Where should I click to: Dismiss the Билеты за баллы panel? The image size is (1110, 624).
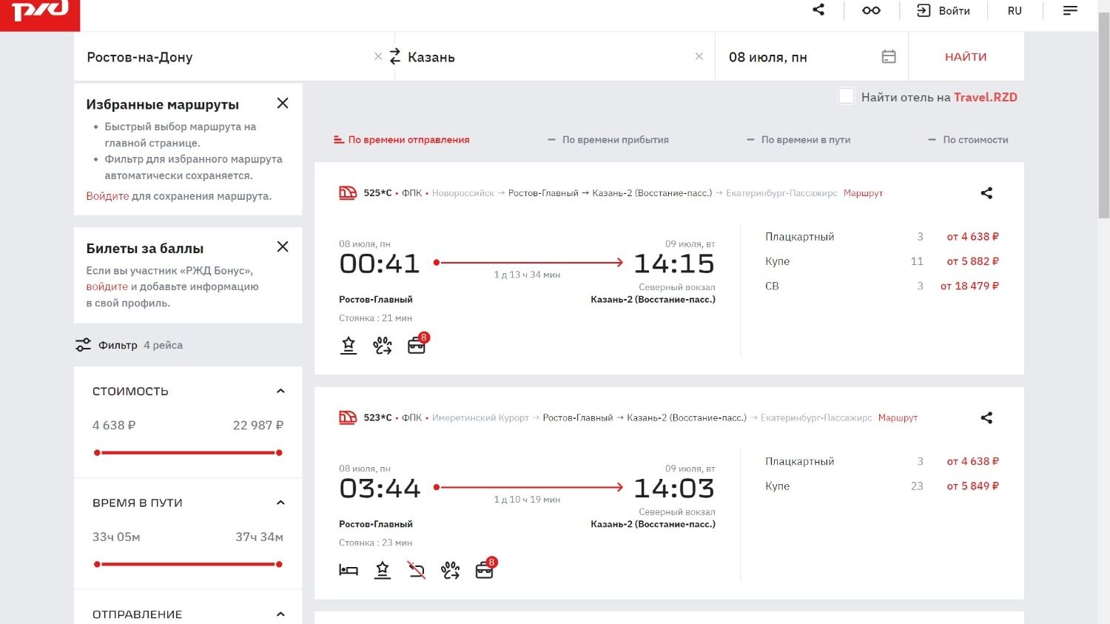pyautogui.click(x=283, y=247)
